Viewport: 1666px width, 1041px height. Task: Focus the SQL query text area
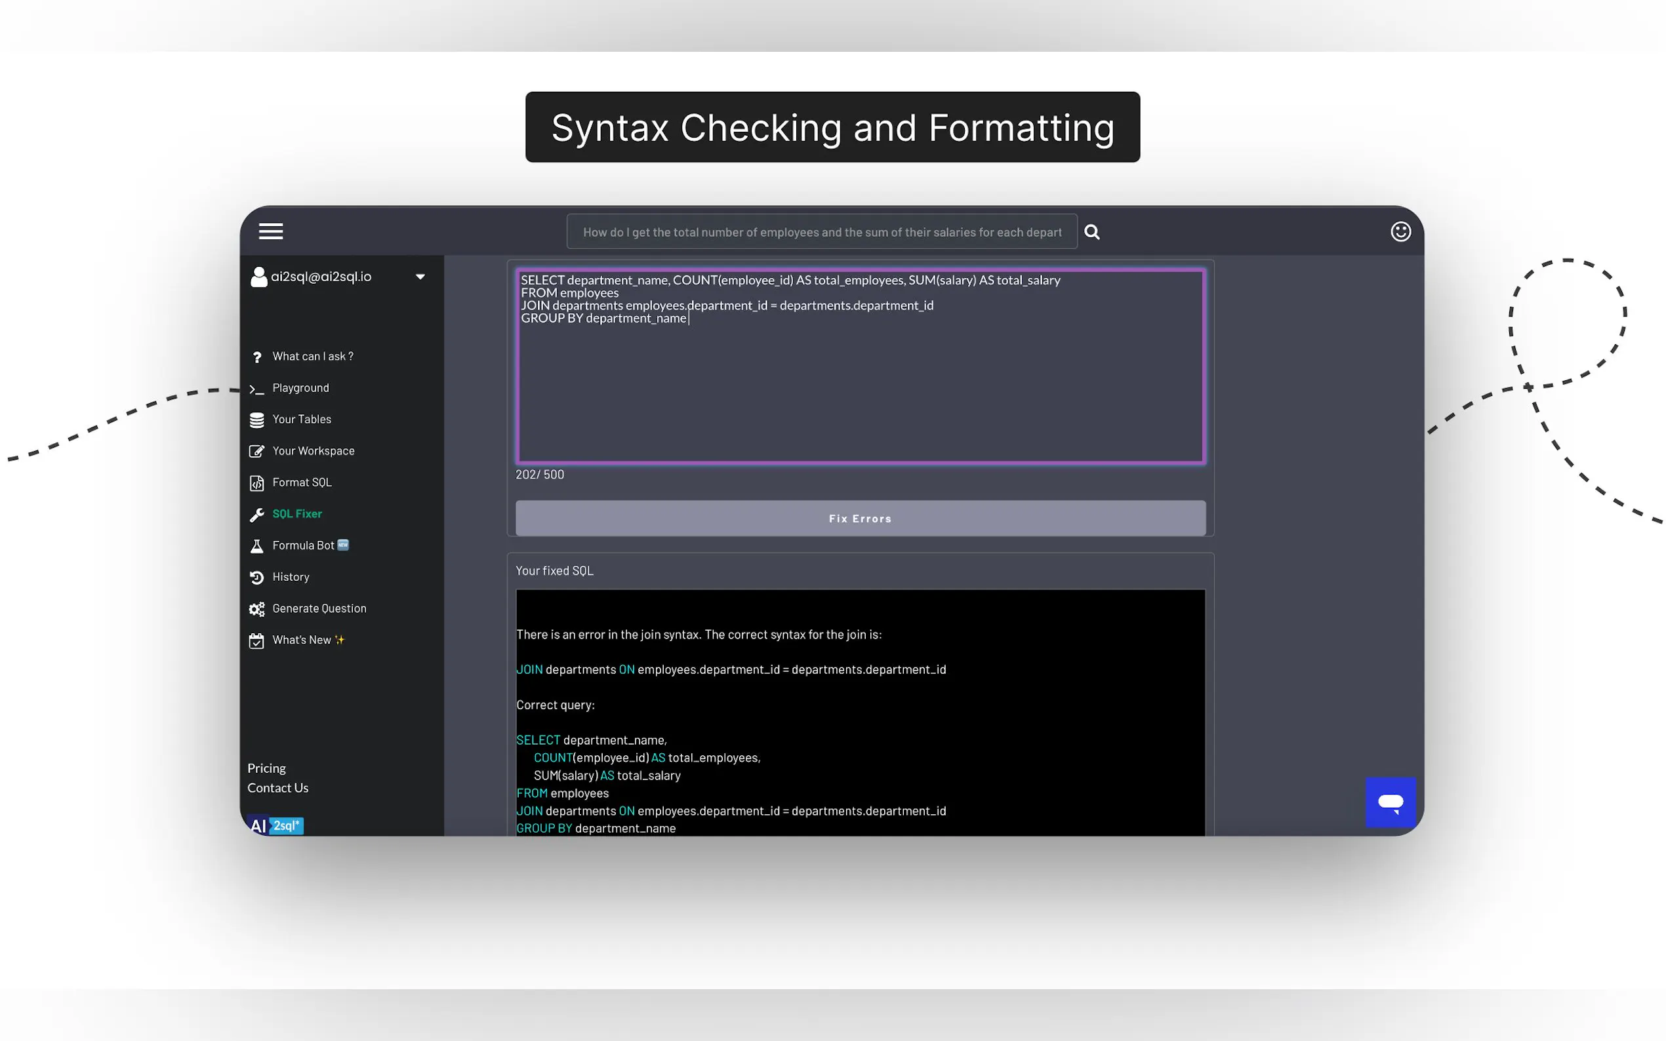(x=859, y=385)
